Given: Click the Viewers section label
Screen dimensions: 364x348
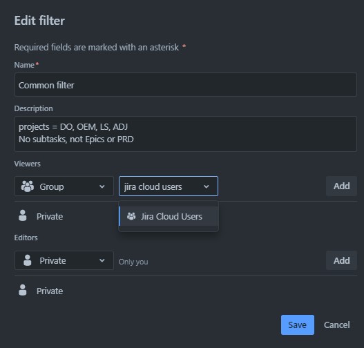Looking at the screenshot, I should pyautogui.click(x=28, y=164).
